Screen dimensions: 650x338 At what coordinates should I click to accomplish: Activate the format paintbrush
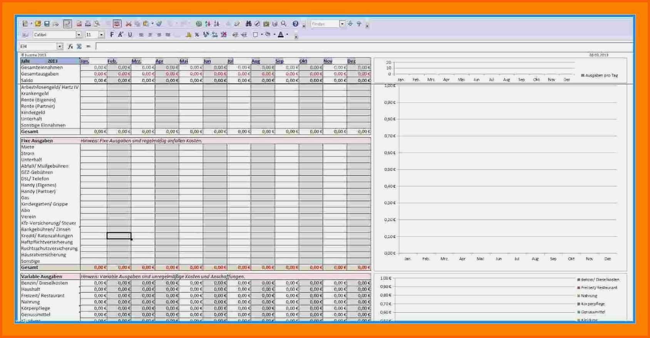159,24
